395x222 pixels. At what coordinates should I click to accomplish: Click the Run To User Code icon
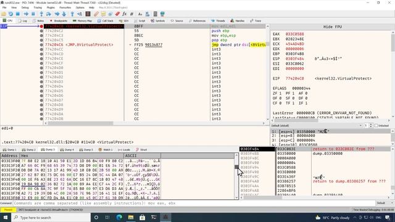tap(80, 14)
